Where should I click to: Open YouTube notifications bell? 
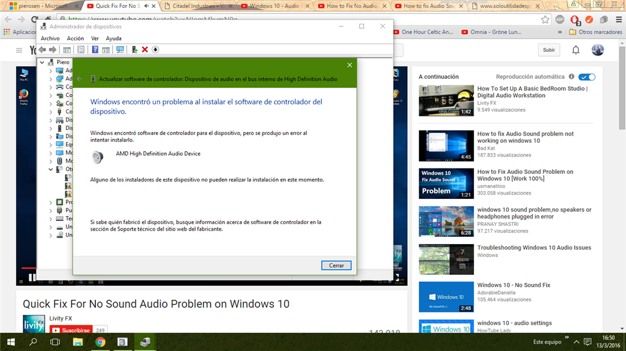[x=576, y=50]
